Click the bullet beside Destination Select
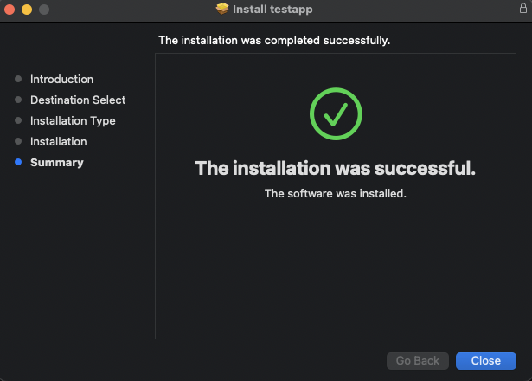 coord(18,100)
